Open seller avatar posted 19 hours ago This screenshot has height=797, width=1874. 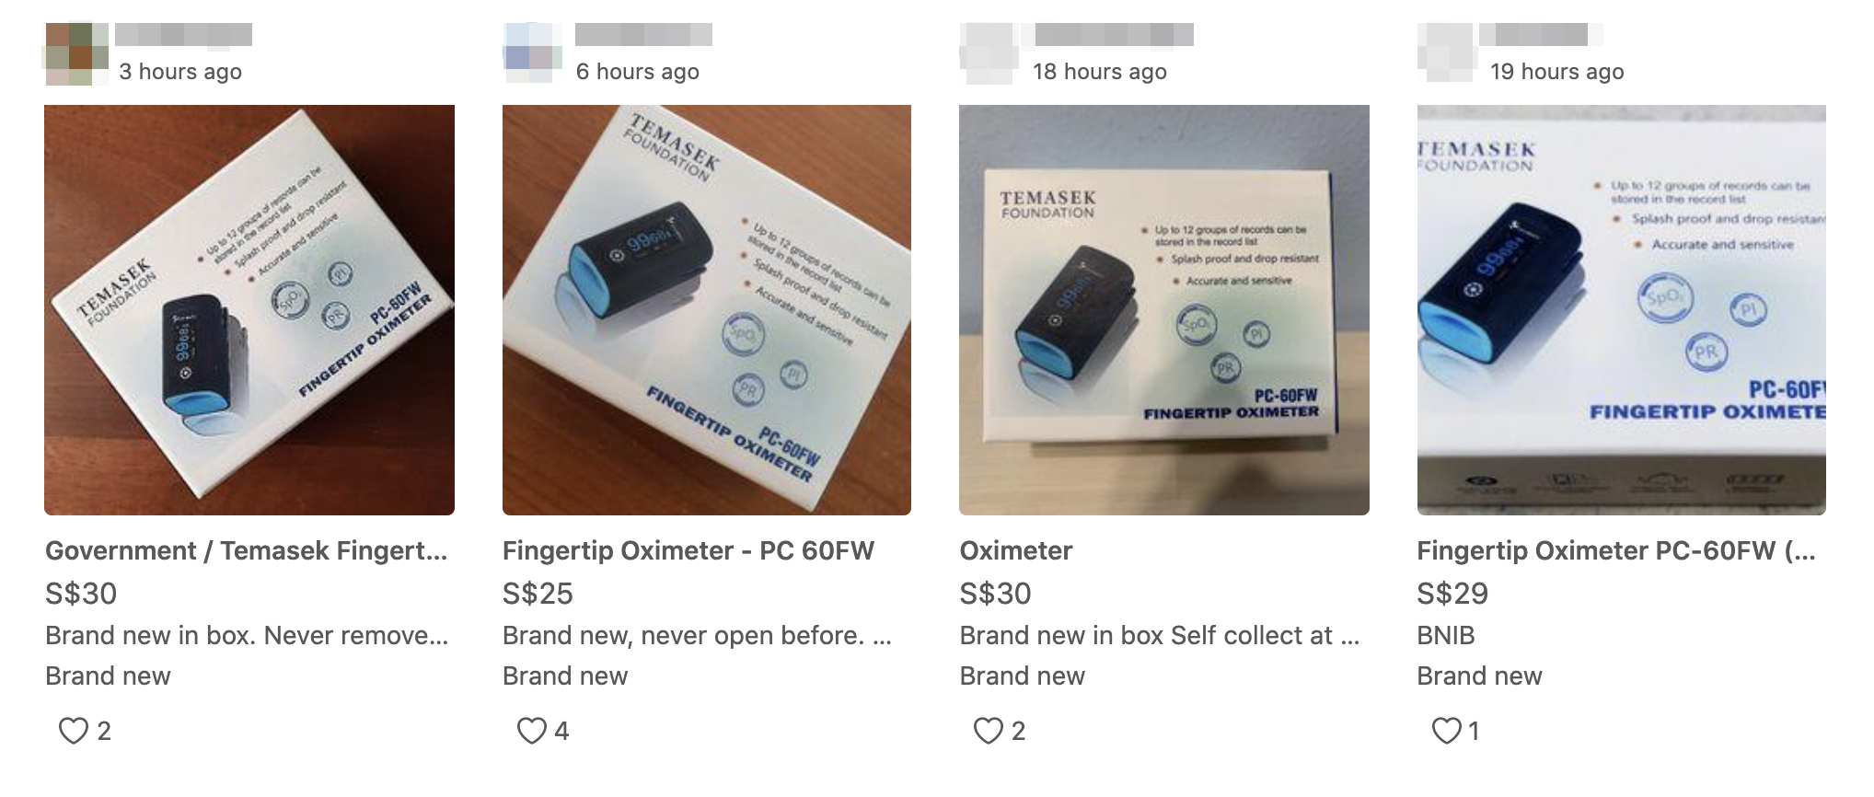tap(1448, 54)
